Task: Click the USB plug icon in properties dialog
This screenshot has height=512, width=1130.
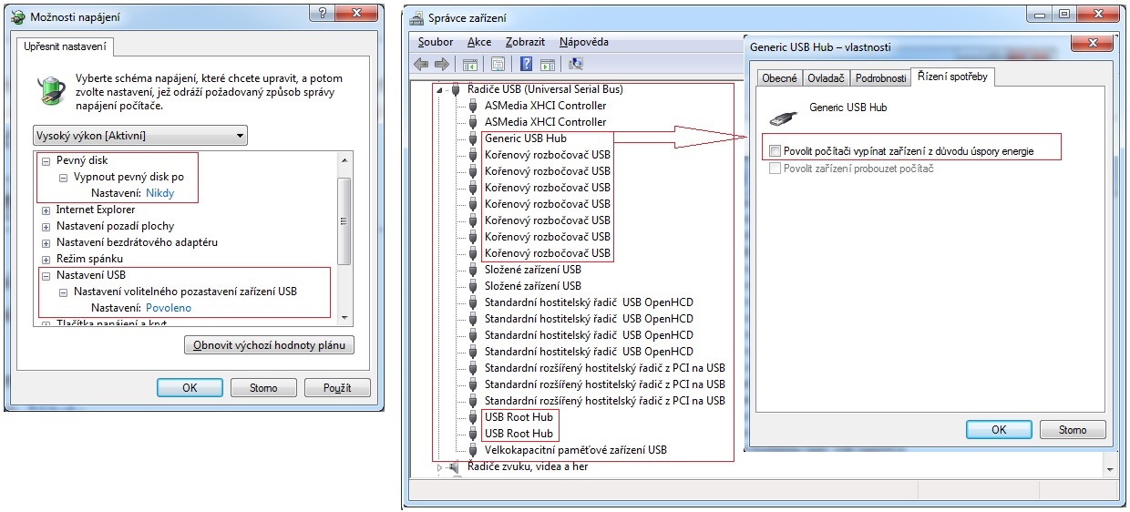Action: click(783, 116)
